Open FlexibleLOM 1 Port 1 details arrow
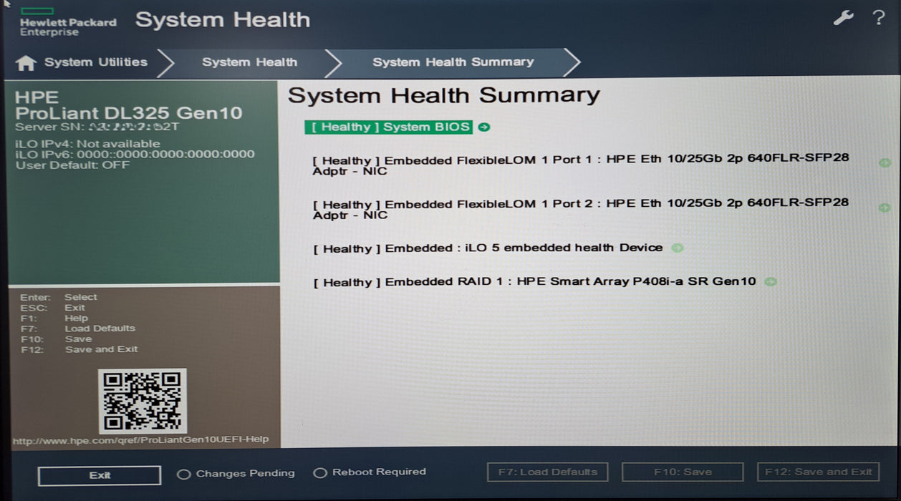The width and height of the screenshot is (901, 501). pyautogui.click(x=885, y=162)
